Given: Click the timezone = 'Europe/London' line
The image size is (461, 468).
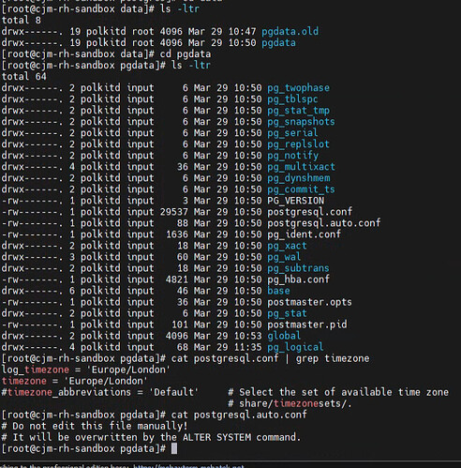Looking at the screenshot, I should (x=74, y=381).
